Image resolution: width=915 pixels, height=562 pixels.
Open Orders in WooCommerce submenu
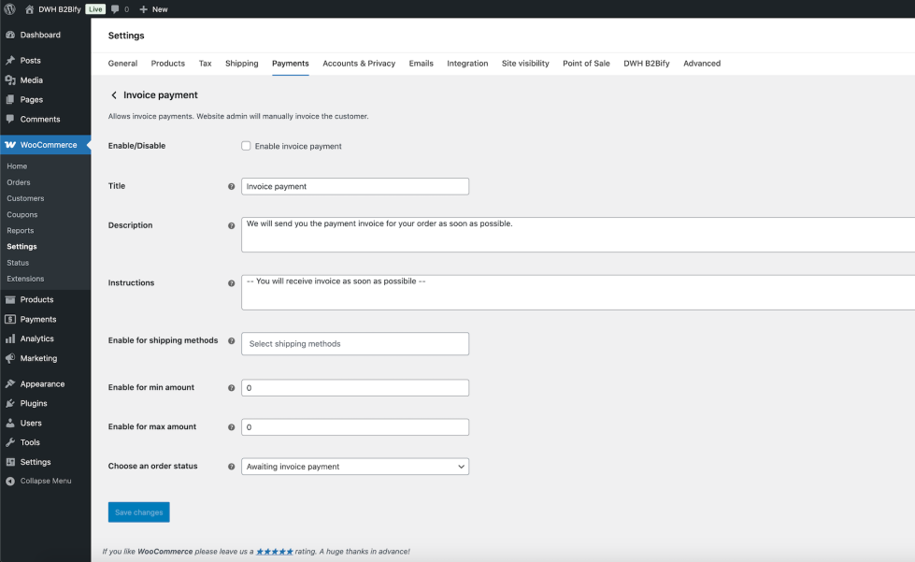19,182
